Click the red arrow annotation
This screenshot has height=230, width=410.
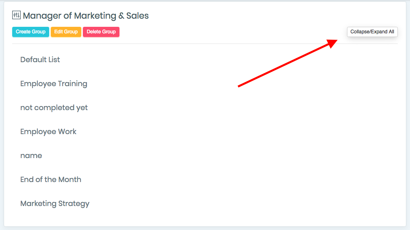[288, 63]
